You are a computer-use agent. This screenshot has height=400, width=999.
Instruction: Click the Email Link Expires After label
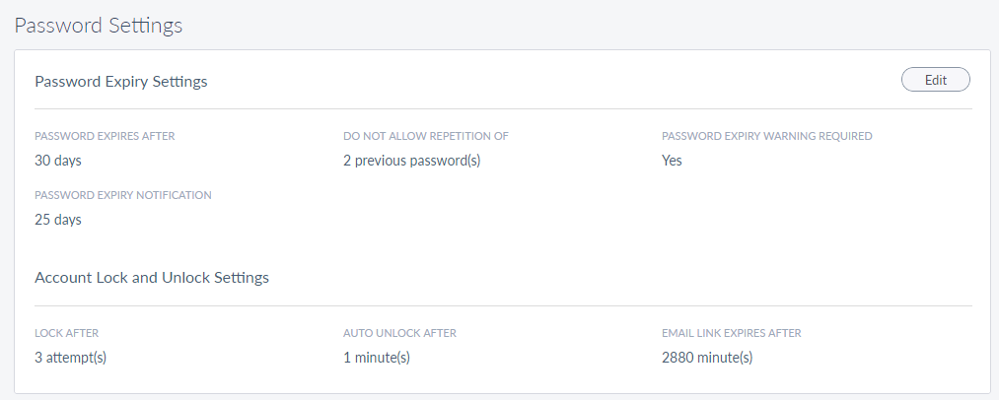pos(732,332)
